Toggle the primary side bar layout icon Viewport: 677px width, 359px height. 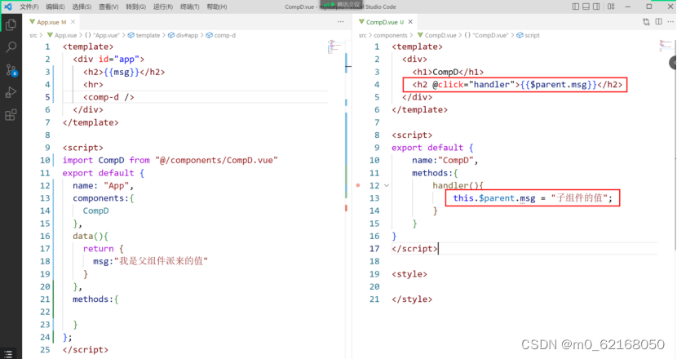click(576, 7)
